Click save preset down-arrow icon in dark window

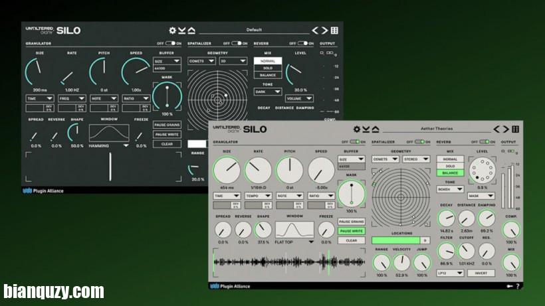coord(182,31)
